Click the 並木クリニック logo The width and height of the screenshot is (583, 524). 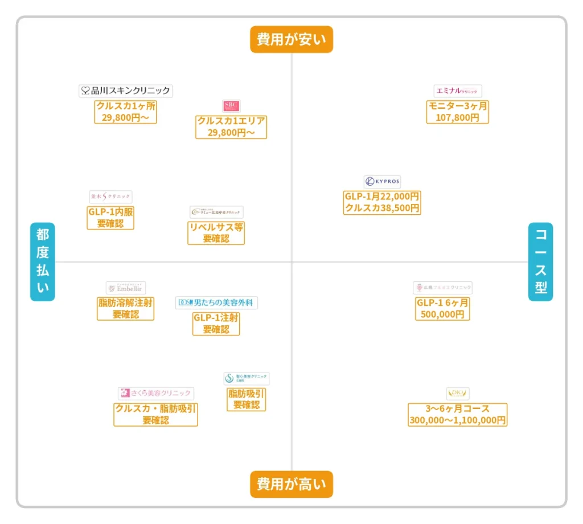(110, 197)
